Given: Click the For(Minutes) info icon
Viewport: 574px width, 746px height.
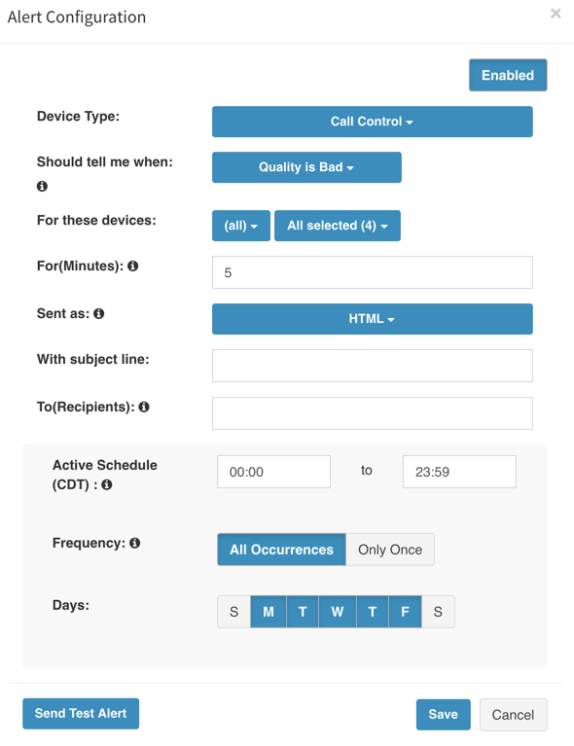Looking at the screenshot, I should [132, 266].
